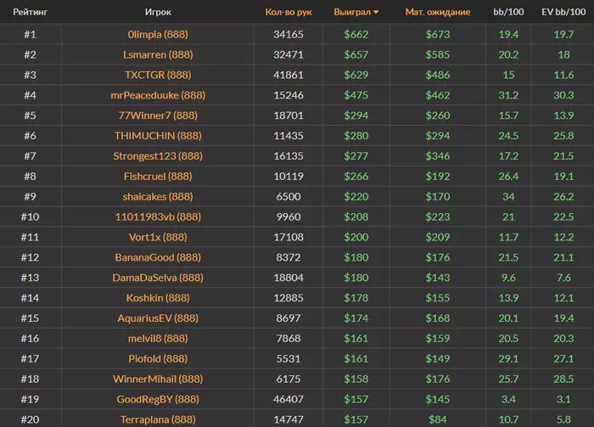Open player Lsmarren (888) profile
Image resolution: width=594 pixels, height=427 pixels.
coord(158,54)
